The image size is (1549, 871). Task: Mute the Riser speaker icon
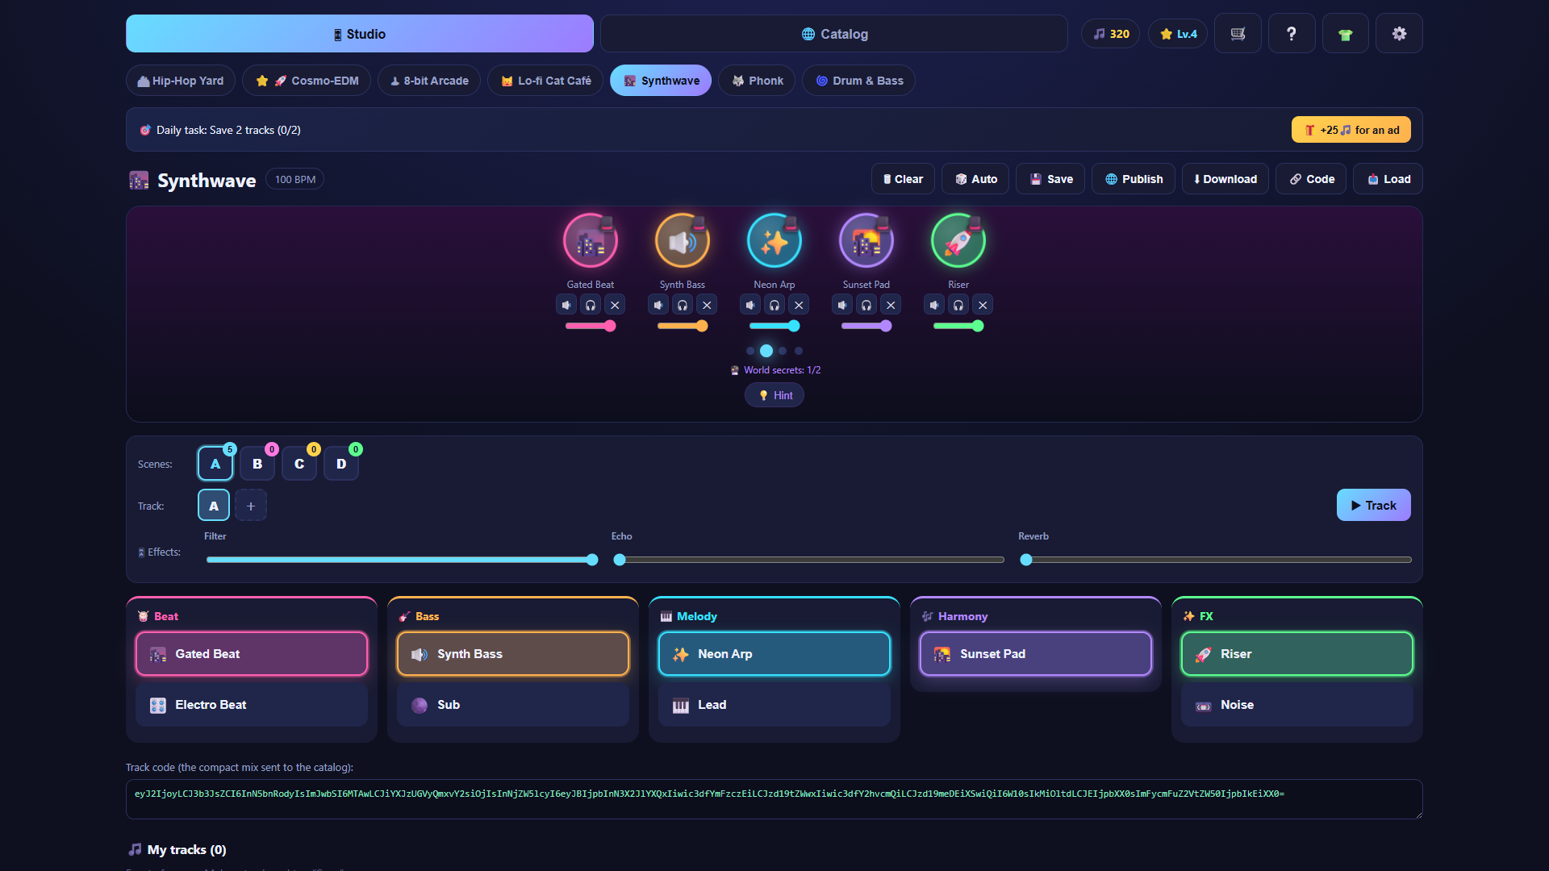point(934,305)
